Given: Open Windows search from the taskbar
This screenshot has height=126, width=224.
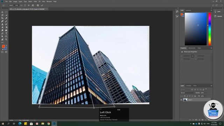Looking at the screenshot, I should point(8,124).
